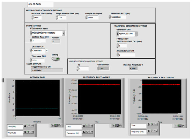Select the pan hand tool under FREQUENCY SHIFT AvMAX
Screen dimensions: 192x140
pos(120,126)
